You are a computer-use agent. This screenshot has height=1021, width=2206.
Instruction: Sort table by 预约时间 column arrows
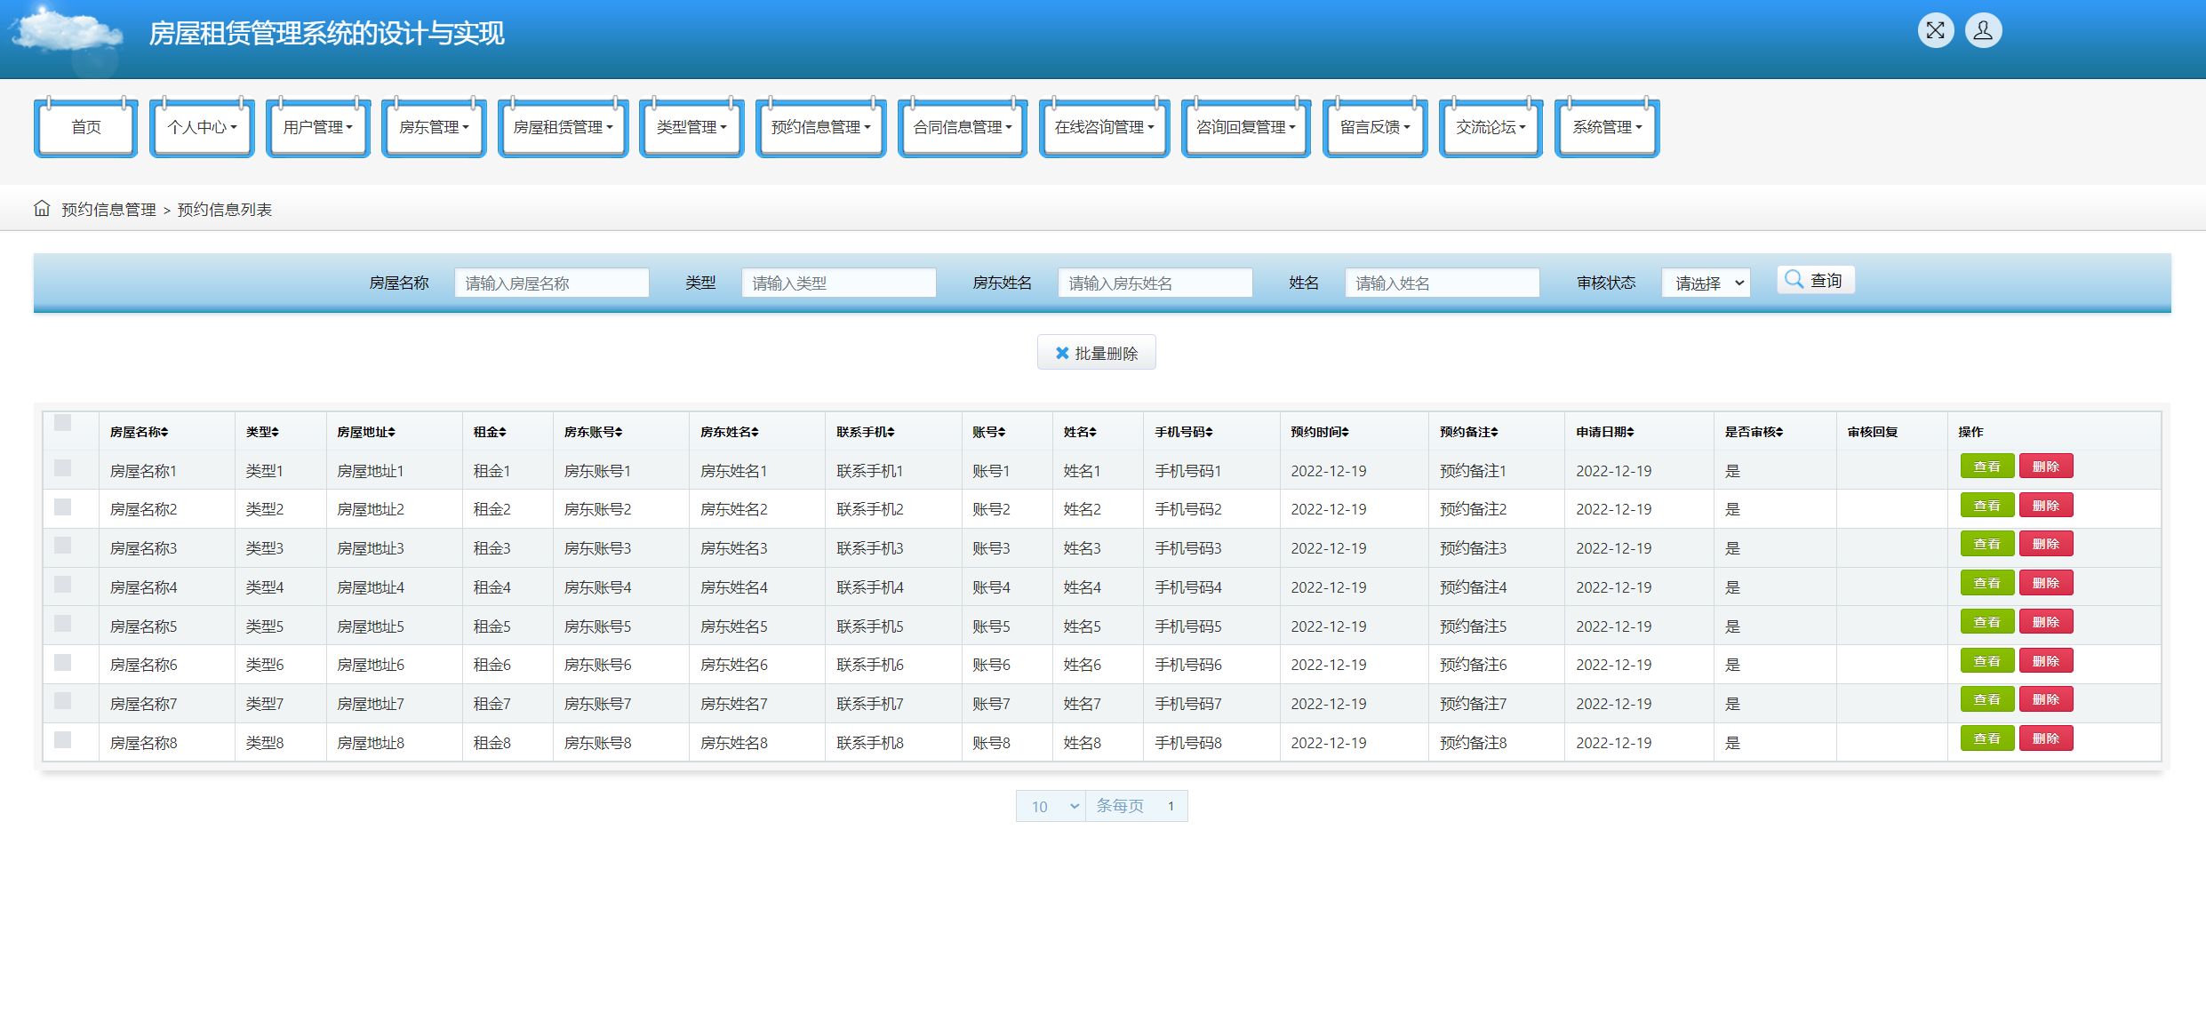tap(1345, 432)
